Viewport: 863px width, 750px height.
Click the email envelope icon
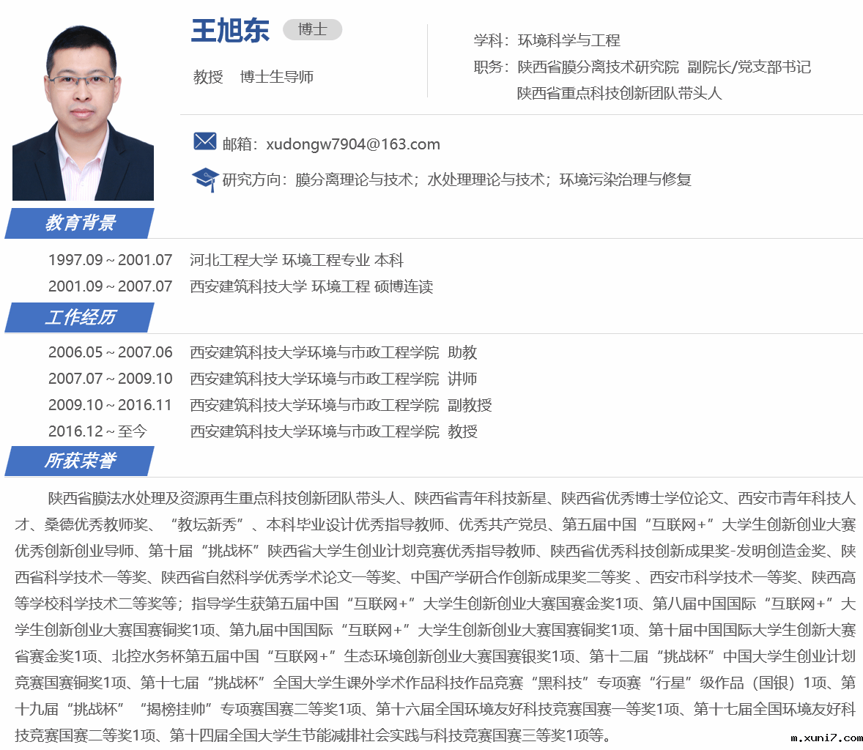pyautogui.click(x=204, y=141)
